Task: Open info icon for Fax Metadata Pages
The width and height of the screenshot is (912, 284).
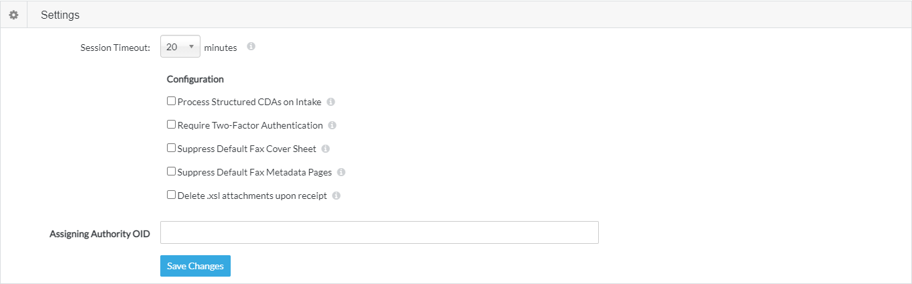Action: (341, 172)
